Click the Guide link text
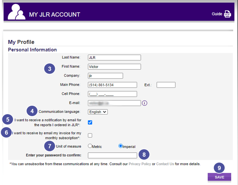The width and height of the screenshot is (238, 185). [217, 14]
